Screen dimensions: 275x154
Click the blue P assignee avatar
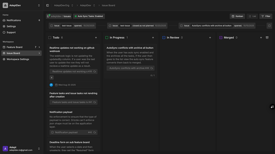[x=51, y=85]
